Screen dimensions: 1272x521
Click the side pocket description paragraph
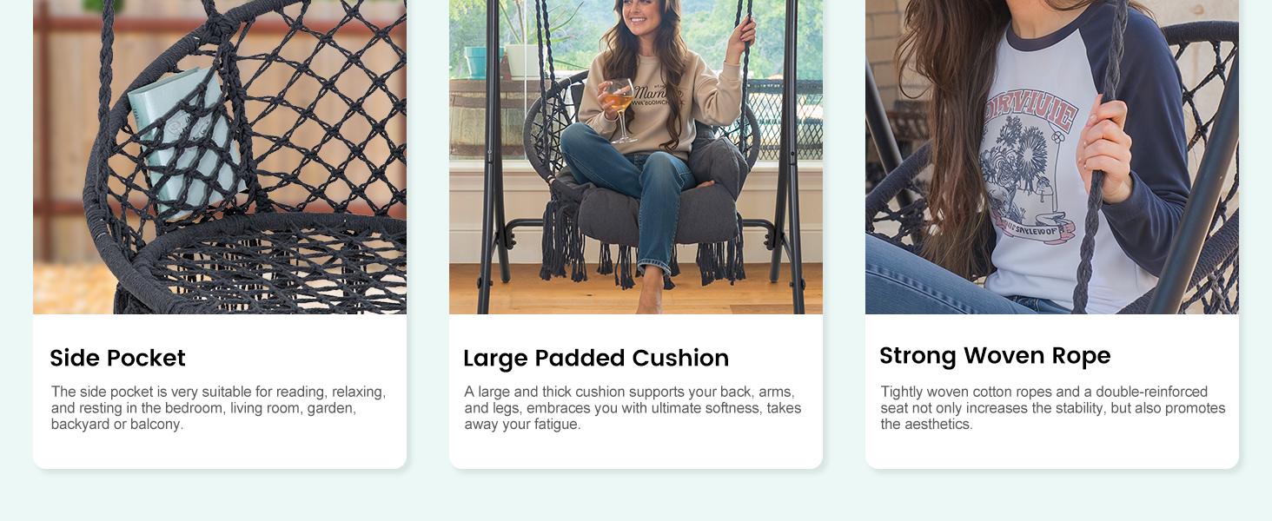(x=219, y=408)
